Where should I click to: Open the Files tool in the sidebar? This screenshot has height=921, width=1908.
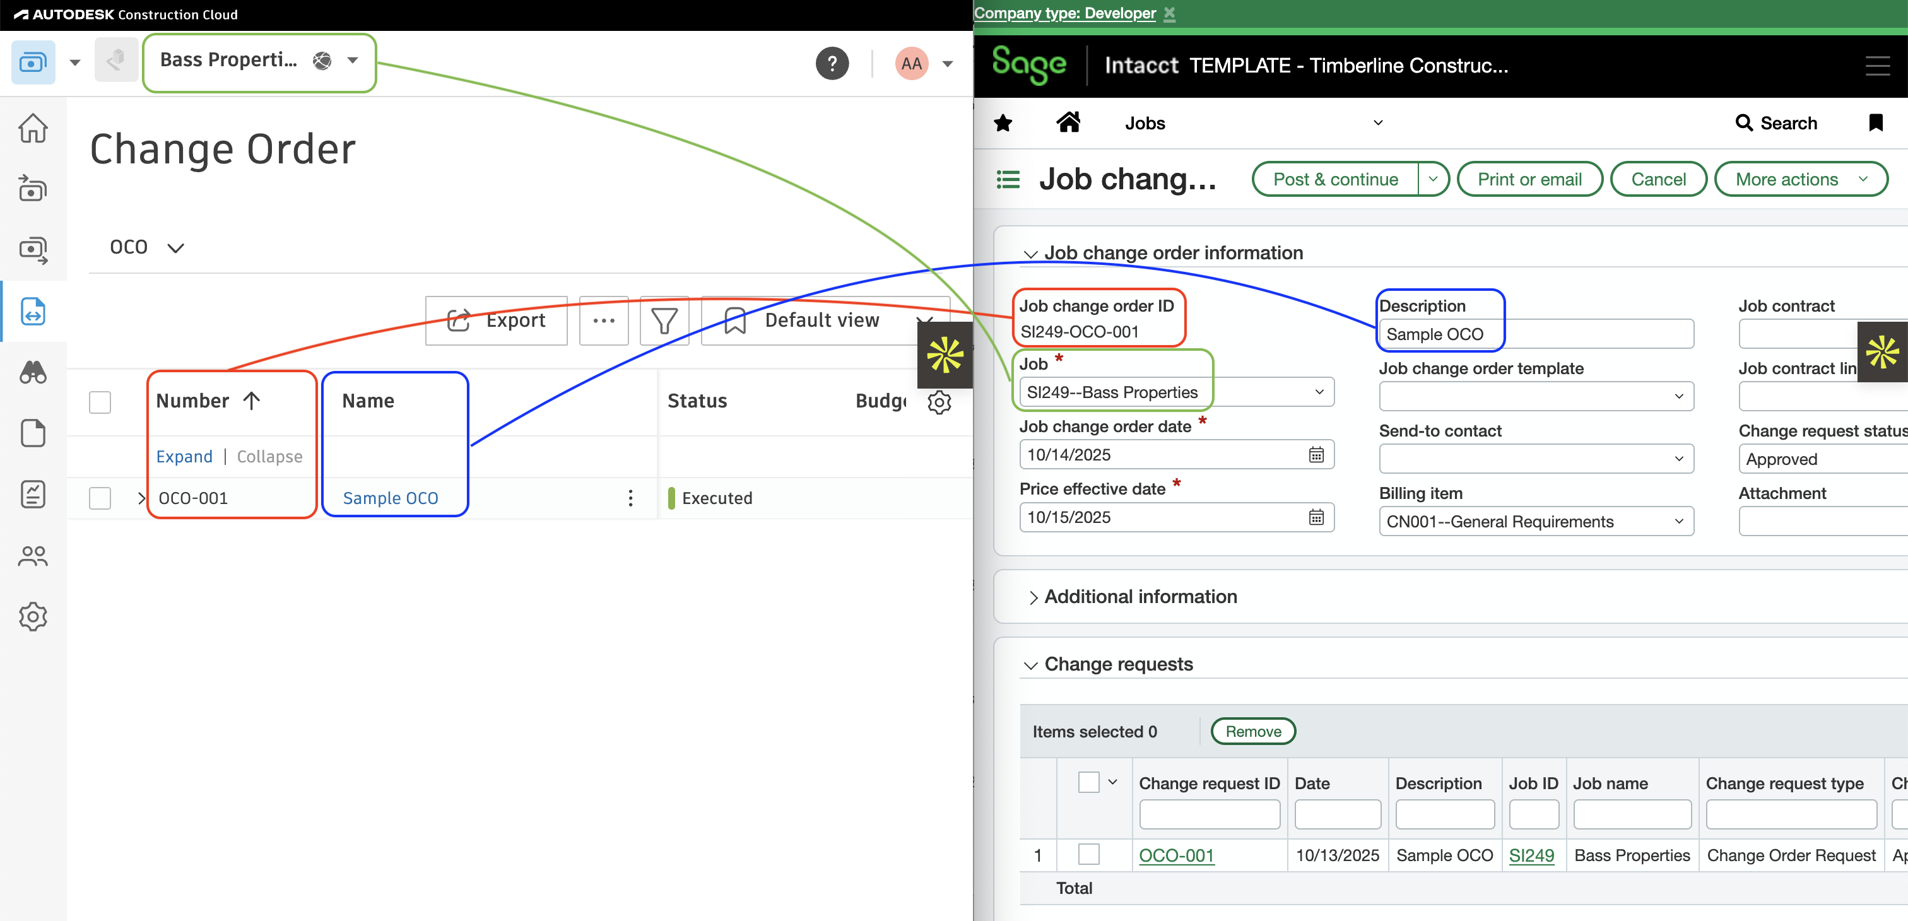click(33, 433)
